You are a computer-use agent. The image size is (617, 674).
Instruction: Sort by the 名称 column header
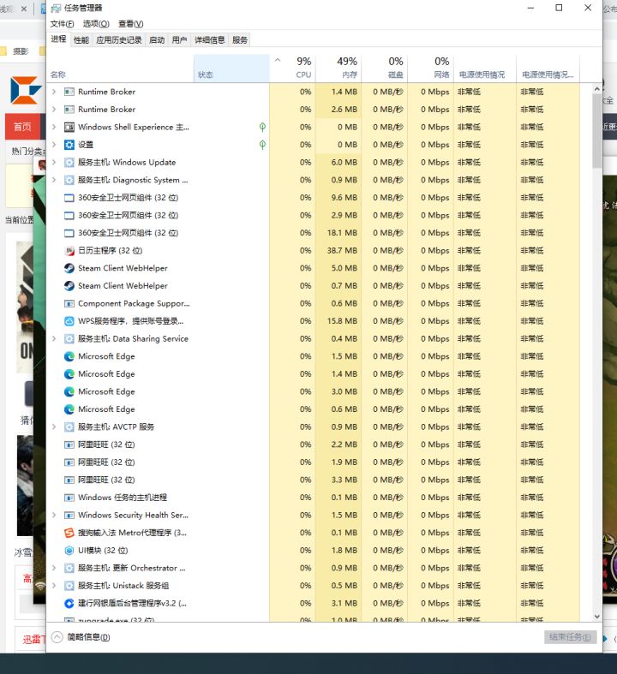[x=120, y=68]
